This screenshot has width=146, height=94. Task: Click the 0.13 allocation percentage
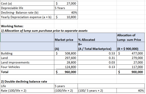(97, 67)
